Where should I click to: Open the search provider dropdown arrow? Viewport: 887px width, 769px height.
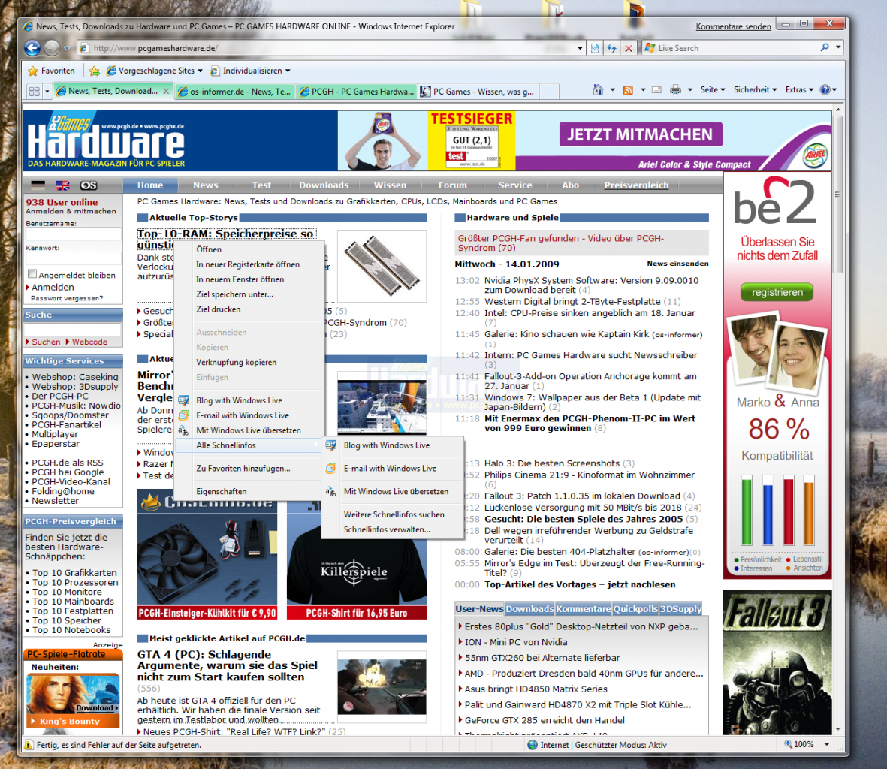pyautogui.click(x=838, y=47)
